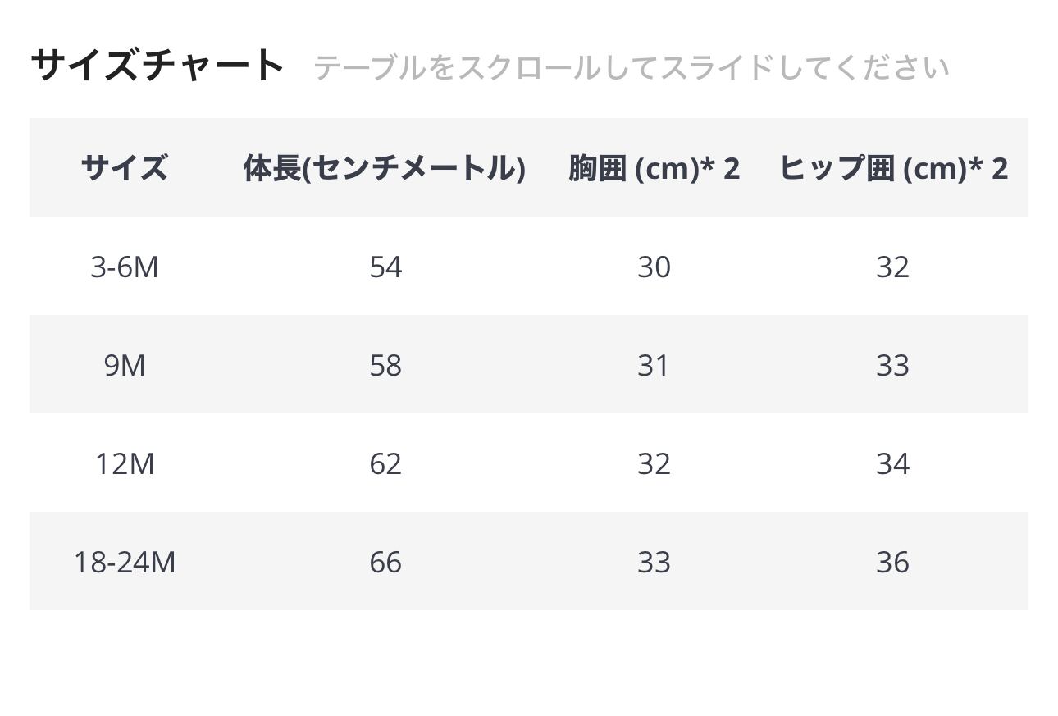1058x716 pixels.
Task: Select body length value 62
Action: click(x=385, y=463)
